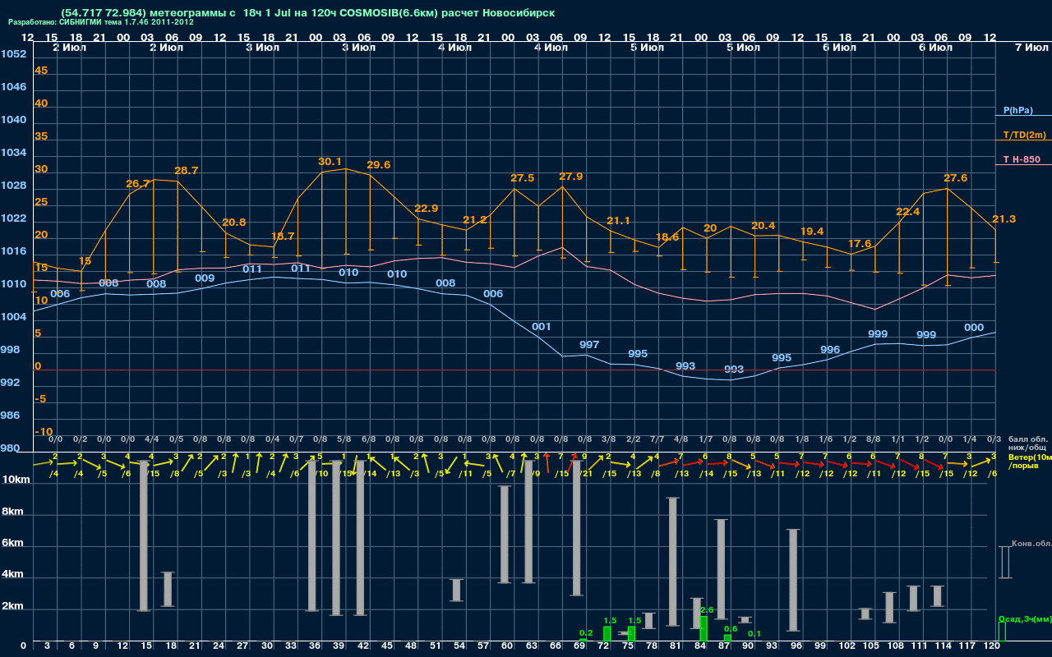The width and height of the screenshot is (1052, 657).
Task: Click the 0.1 precipitation amount label
Action: (x=754, y=634)
